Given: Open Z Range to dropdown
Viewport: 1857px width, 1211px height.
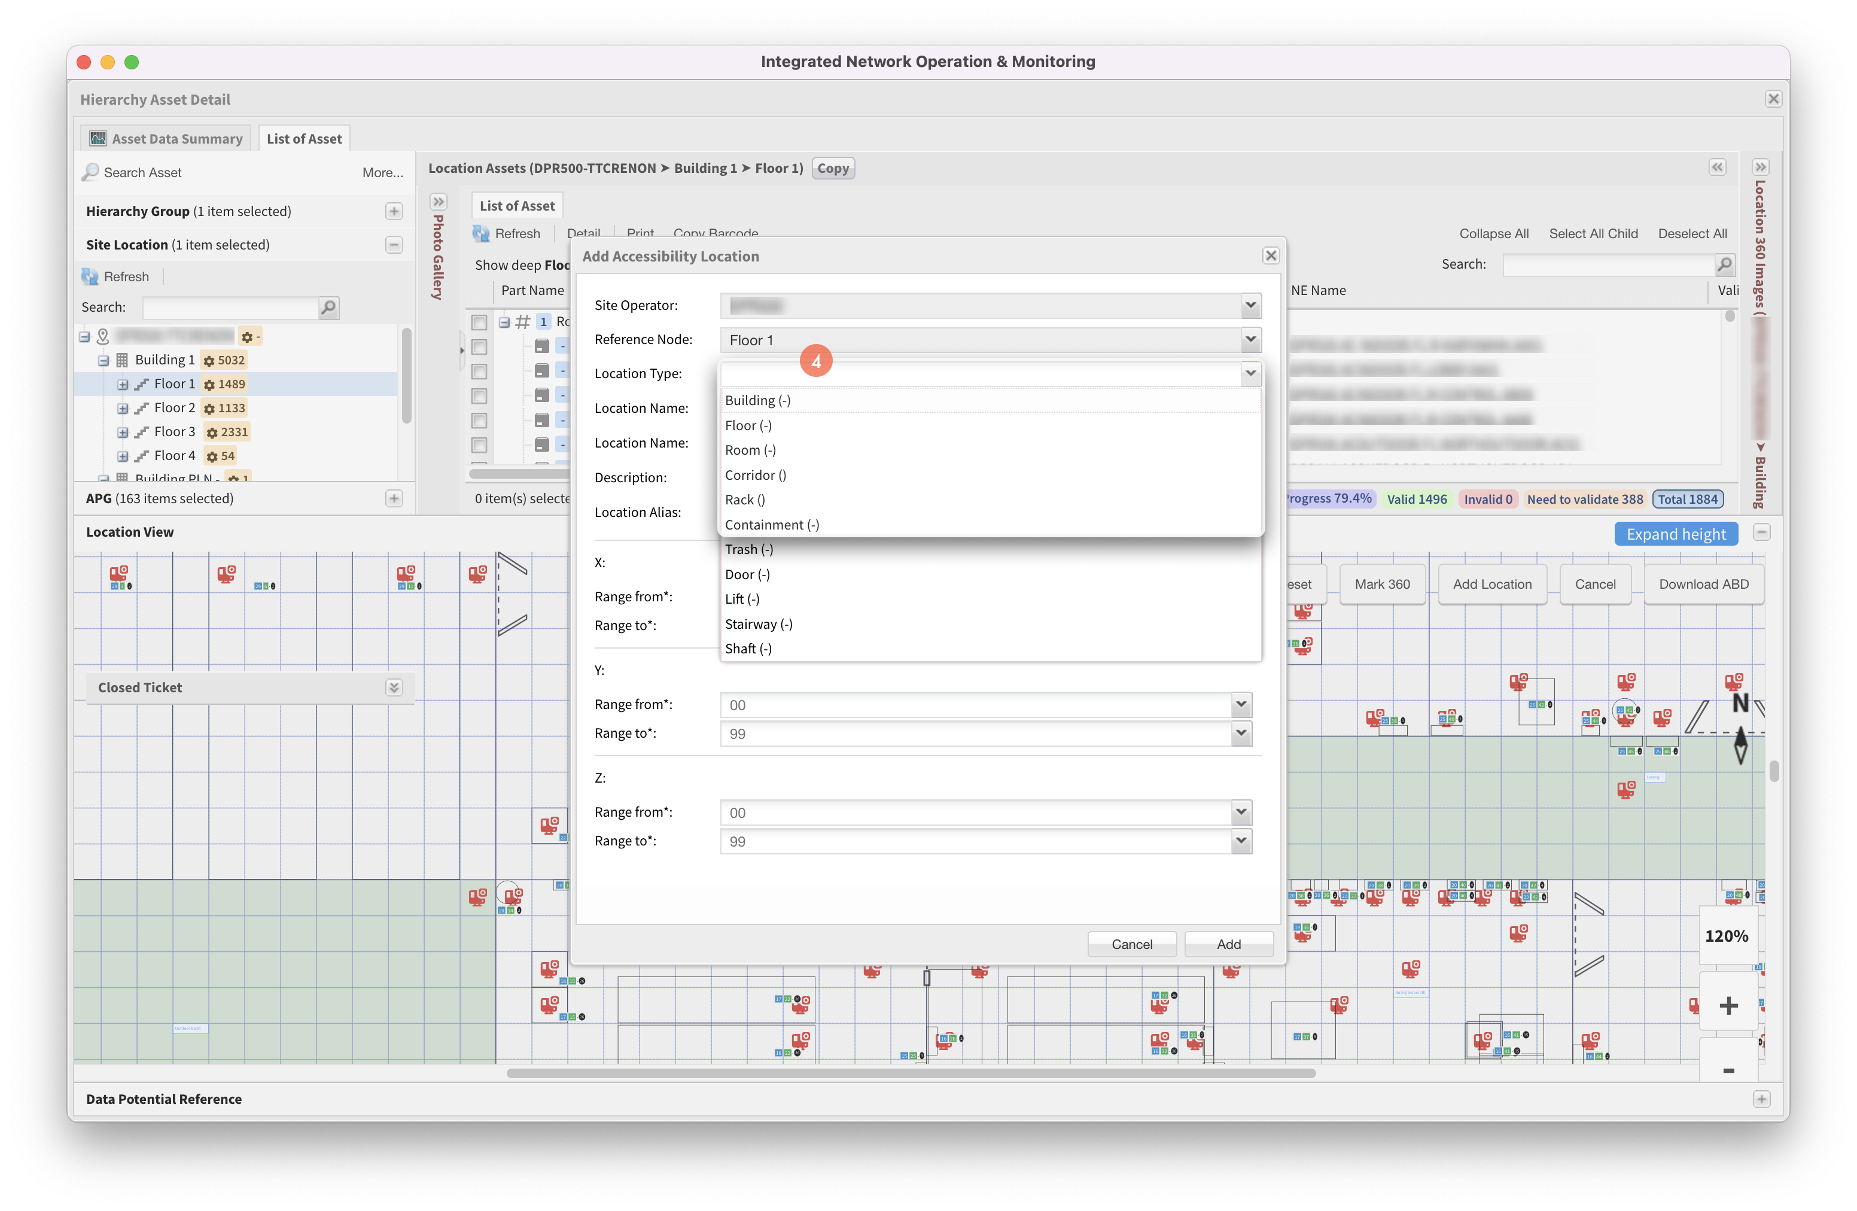Looking at the screenshot, I should coord(1241,841).
